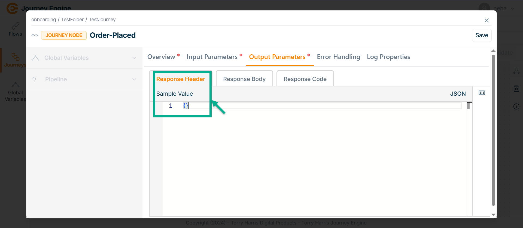Click the Global Variables node icon in panel
Image resolution: width=523 pixels, height=228 pixels.
pos(35,58)
